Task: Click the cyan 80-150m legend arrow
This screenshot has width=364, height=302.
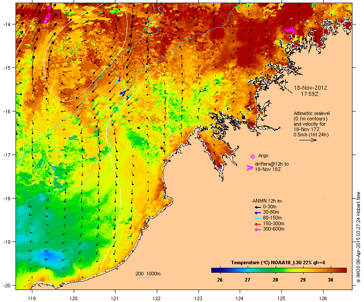Action: click(257, 219)
